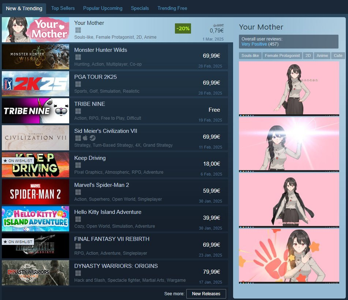Open the Keep Driving title
The height and width of the screenshot is (300, 348).
[x=90, y=158]
